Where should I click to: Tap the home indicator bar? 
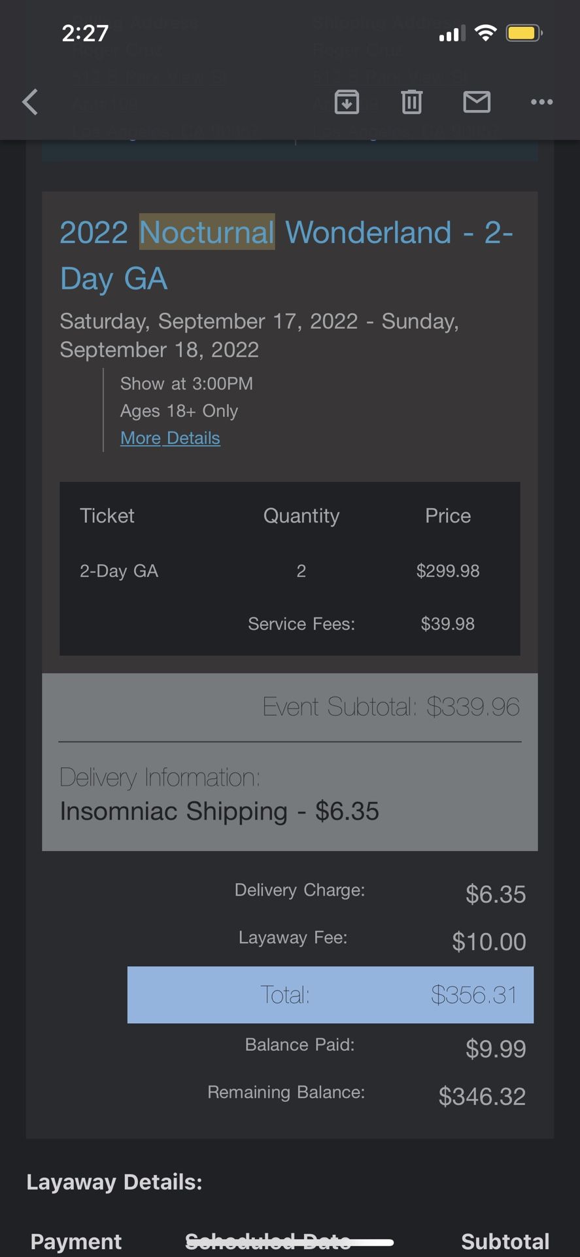[x=290, y=1242]
